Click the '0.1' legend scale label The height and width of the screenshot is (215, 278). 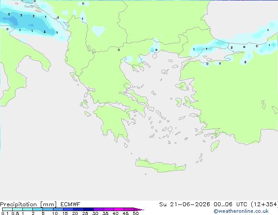pyautogui.click(x=5, y=213)
